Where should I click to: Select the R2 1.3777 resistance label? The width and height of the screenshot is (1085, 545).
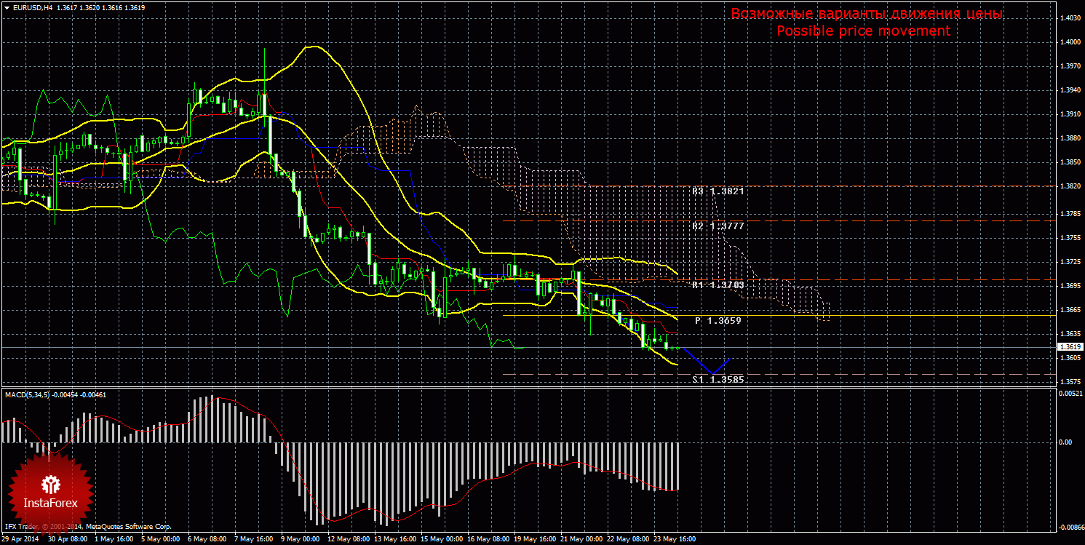tap(718, 226)
